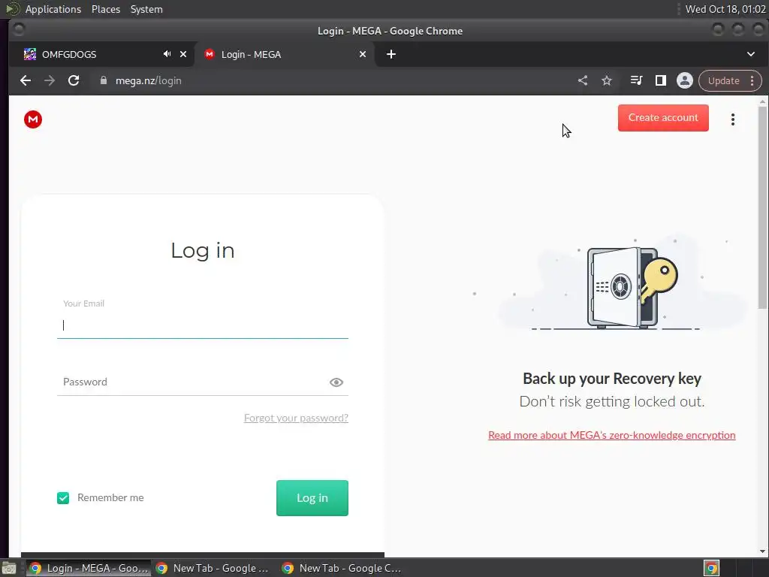Click the Applications menu logo icon
Viewport: 769px width, 577px height.
(x=12, y=9)
